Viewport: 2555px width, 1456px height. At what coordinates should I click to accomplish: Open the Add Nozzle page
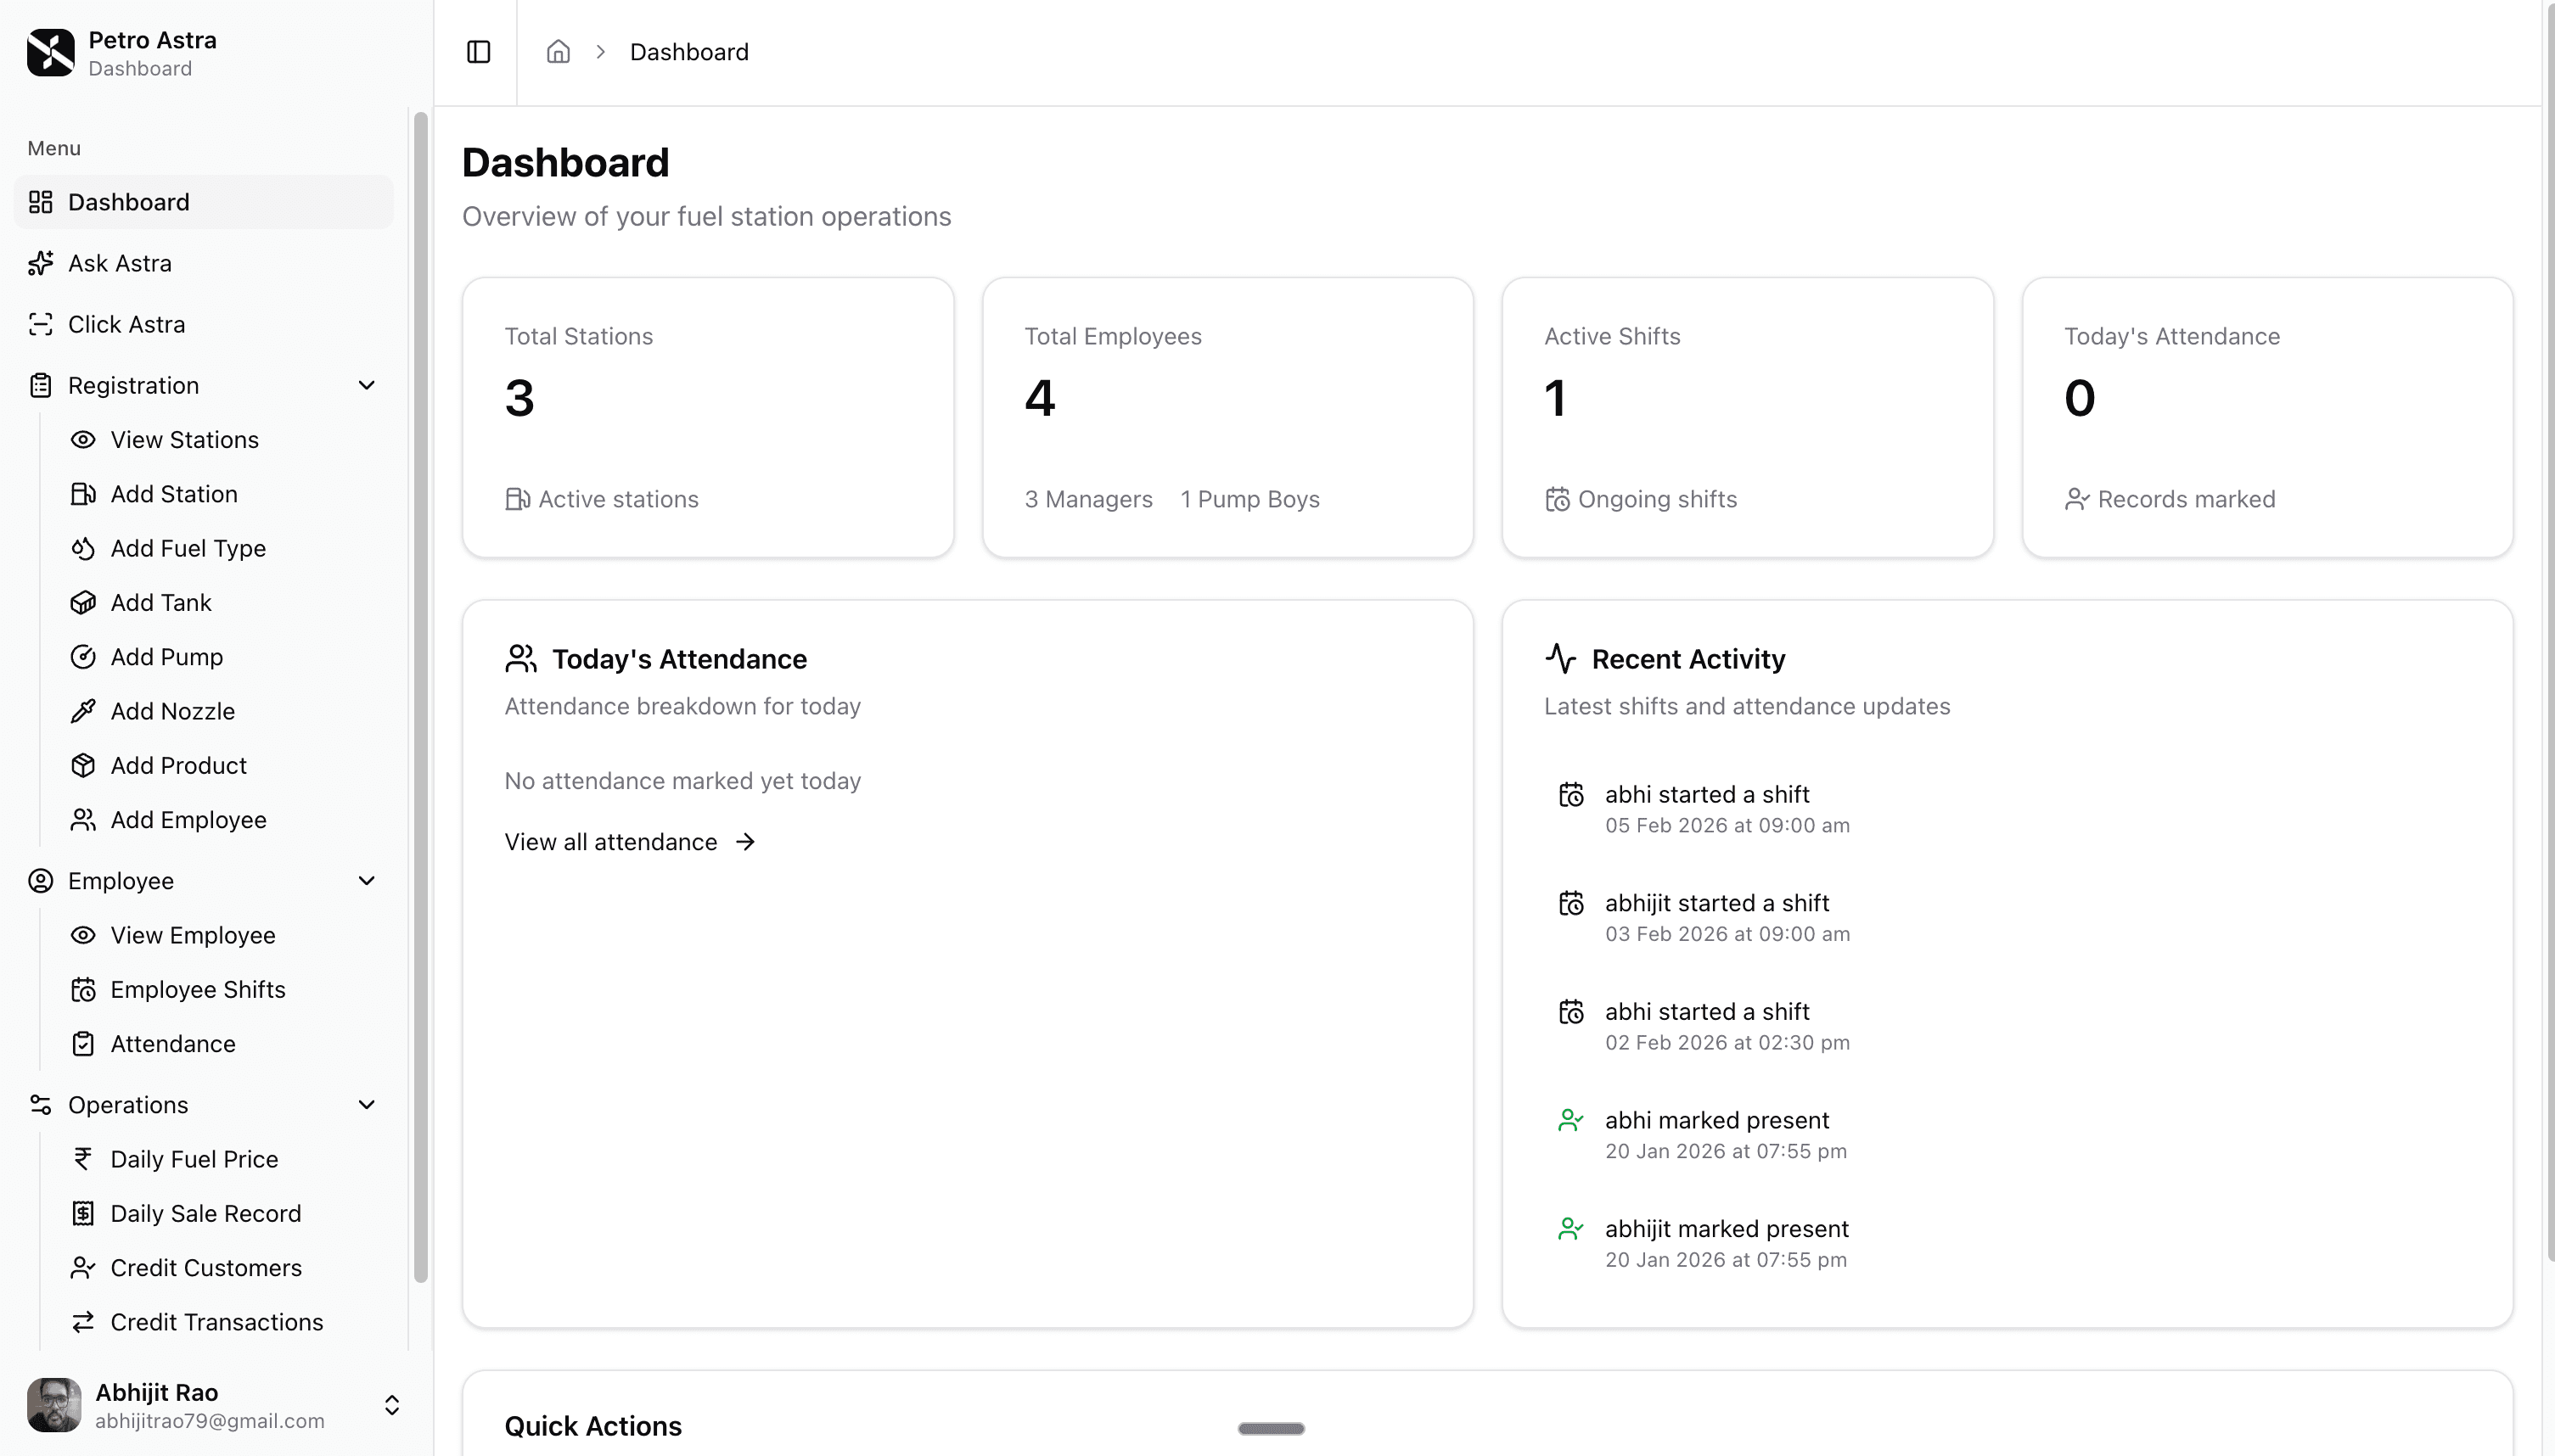[x=171, y=710]
